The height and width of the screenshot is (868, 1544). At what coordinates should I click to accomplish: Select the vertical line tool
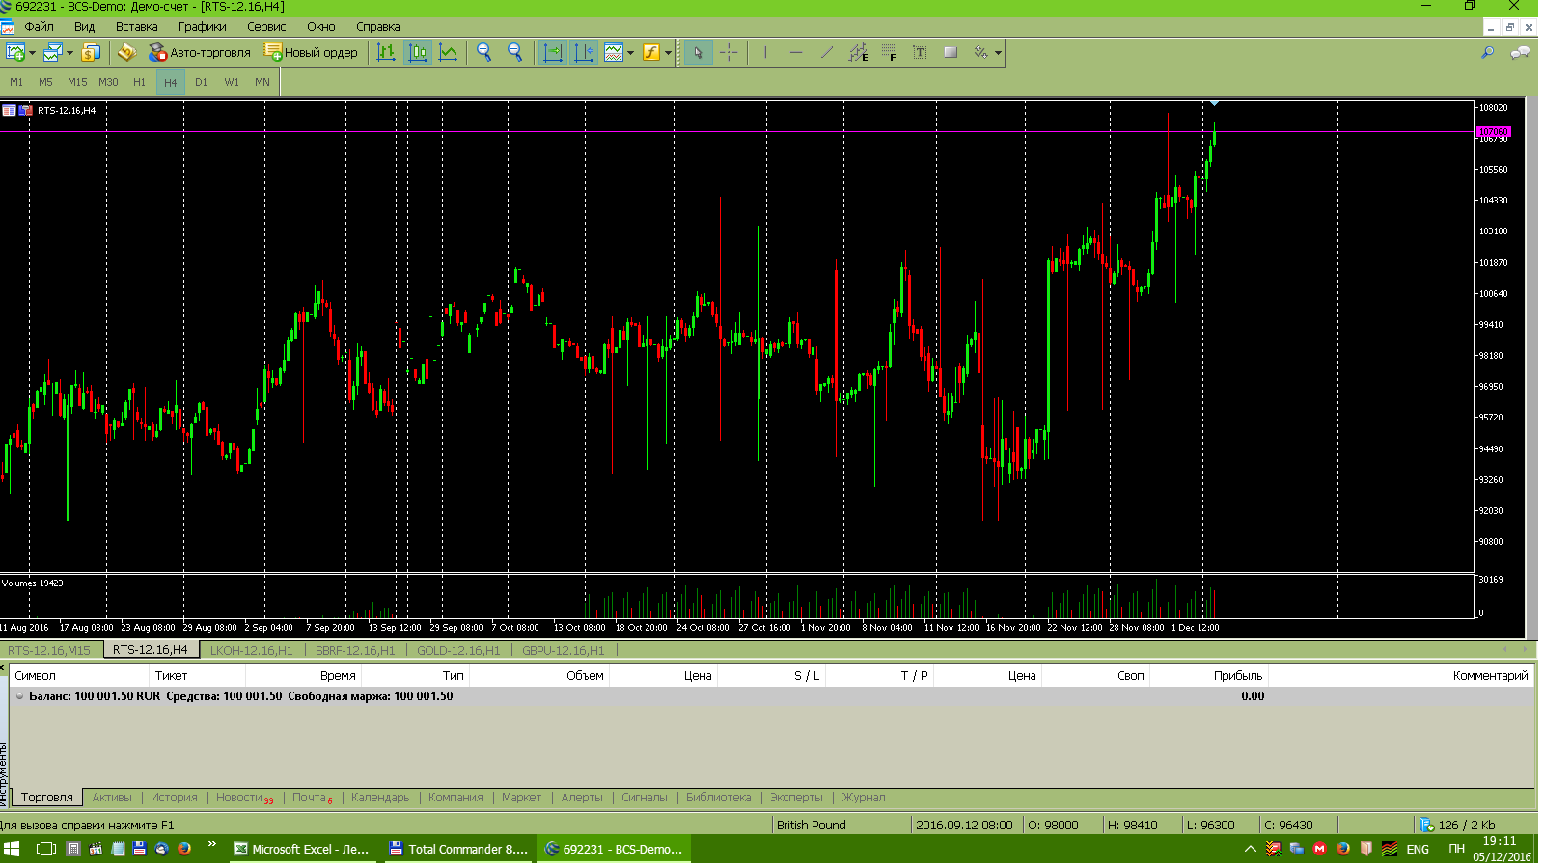point(765,52)
